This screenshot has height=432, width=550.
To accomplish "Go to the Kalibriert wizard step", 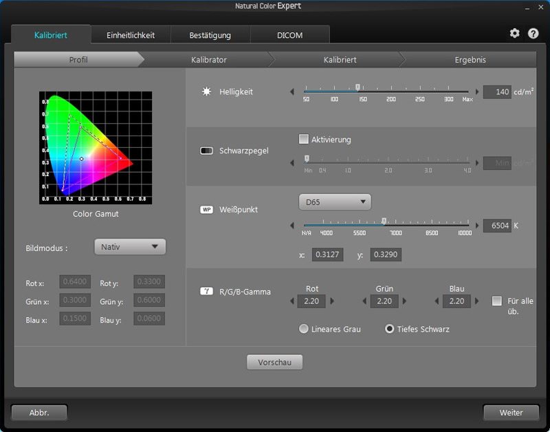I will click(340, 60).
